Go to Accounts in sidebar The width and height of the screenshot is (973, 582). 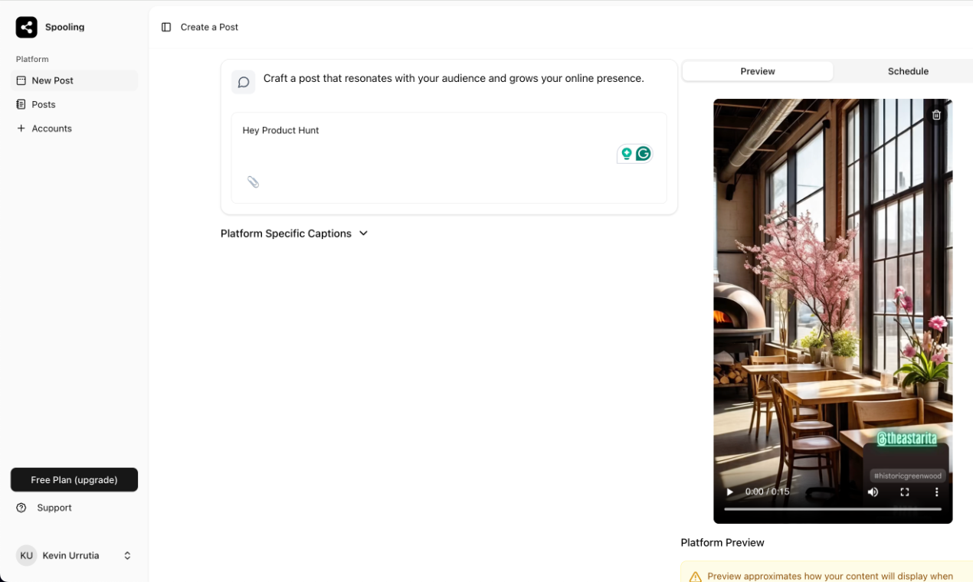click(x=74, y=129)
